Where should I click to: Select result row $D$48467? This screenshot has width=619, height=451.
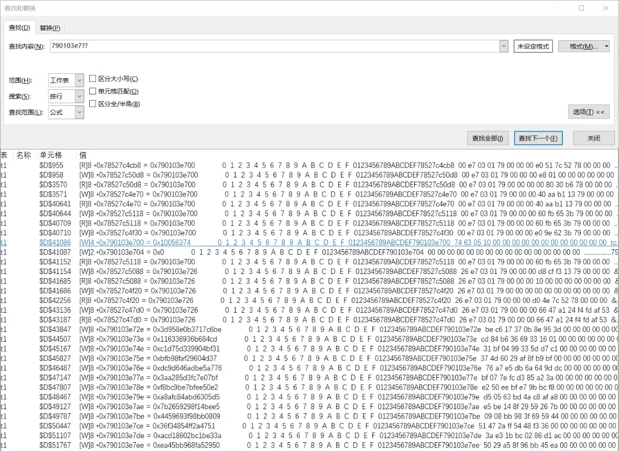(309, 397)
